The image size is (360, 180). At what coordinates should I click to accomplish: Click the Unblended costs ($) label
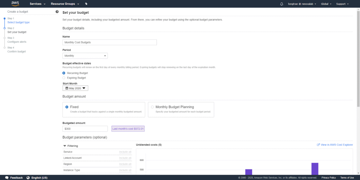(x=149, y=145)
